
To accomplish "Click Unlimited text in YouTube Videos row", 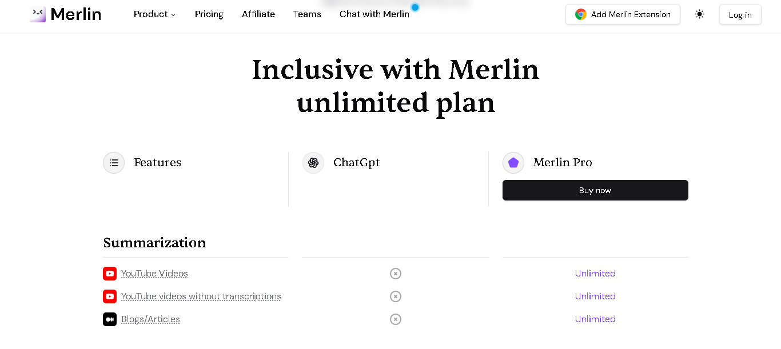I will click(595, 274).
